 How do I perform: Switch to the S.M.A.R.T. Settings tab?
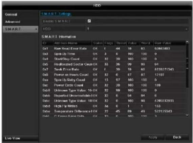[x=56, y=14]
